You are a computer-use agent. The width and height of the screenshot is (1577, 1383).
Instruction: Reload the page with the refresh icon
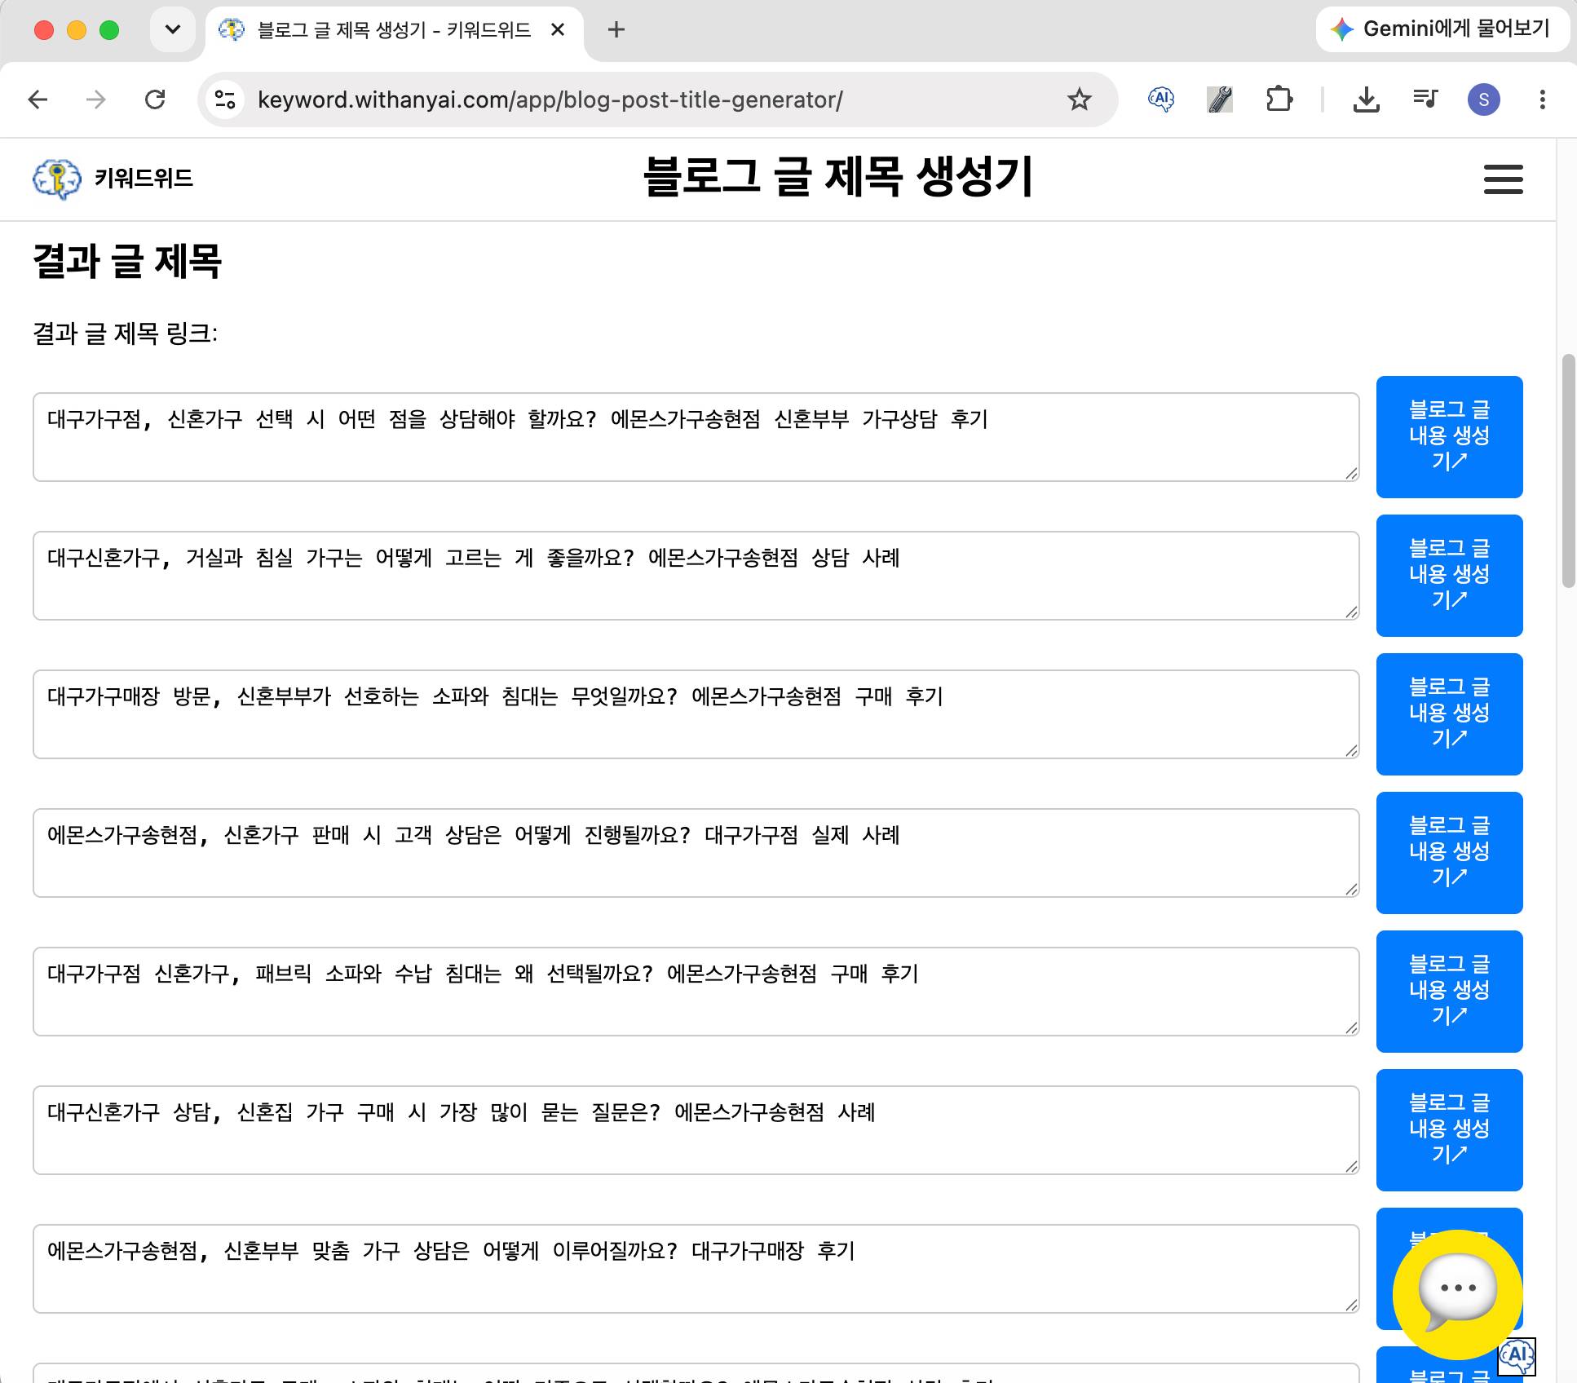[x=155, y=99]
